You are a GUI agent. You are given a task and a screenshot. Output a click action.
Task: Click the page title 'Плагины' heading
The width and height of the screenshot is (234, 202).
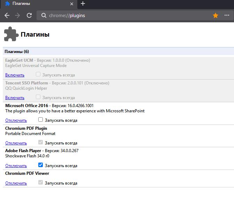pos(35,35)
